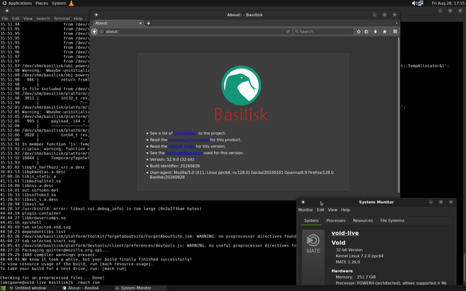Open a new tab with plus button
Image resolution: width=466 pixels, height=291 pixels.
149,23
